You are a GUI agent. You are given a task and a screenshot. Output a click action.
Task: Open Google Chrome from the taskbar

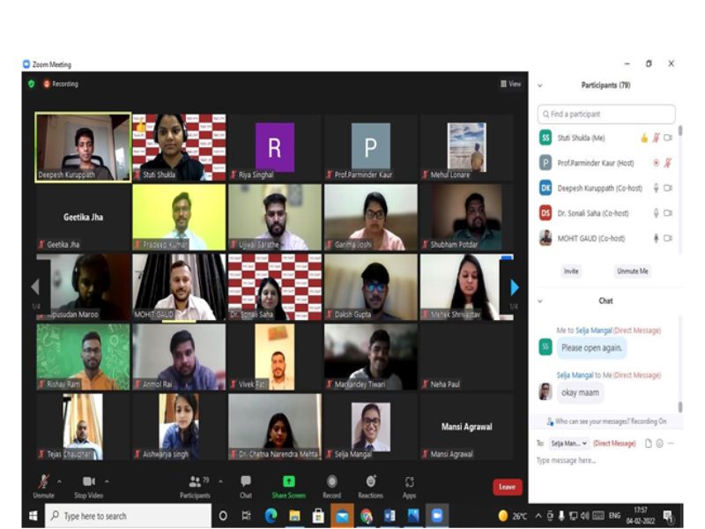click(x=366, y=516)
